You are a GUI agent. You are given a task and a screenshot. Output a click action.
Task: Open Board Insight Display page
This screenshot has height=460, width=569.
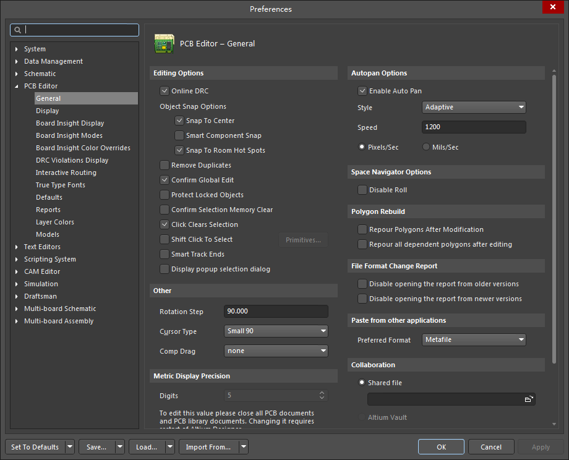click(70, 123)
